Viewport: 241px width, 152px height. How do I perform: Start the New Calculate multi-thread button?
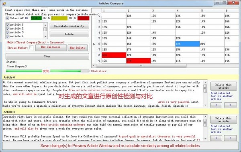51,48
